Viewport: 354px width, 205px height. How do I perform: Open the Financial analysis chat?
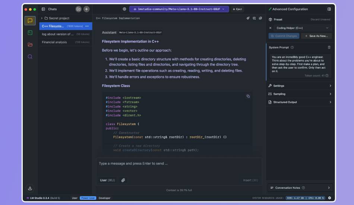pyautogui.click(x=66, y=42)
